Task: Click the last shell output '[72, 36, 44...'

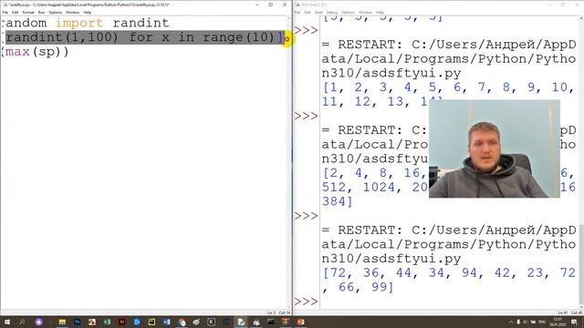Action: click(x=449, y=280)
